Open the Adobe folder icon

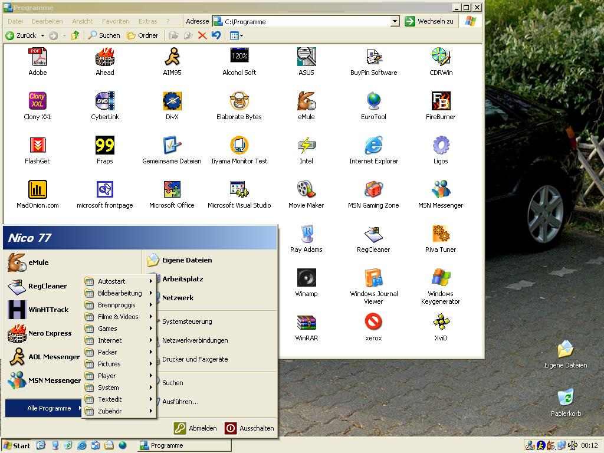37,57
